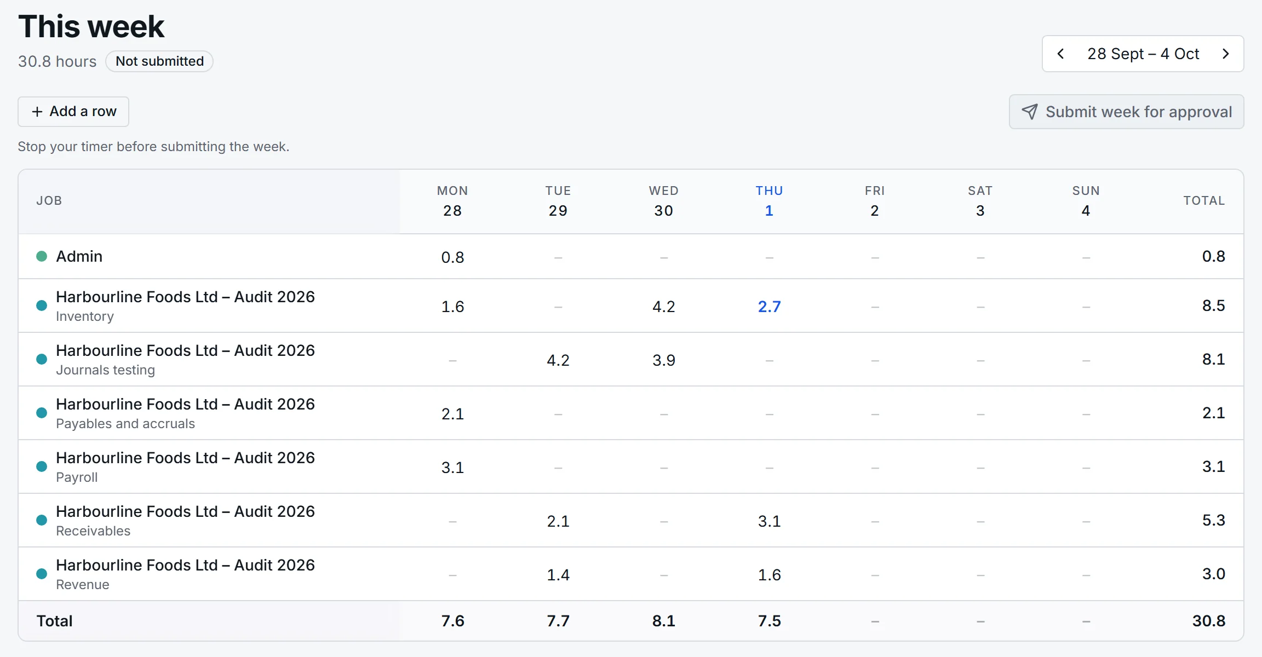The width and height of the screenshot is (1262, 657).
Task: Edit Revenue Thursday hours 1.6
Action: [769, 574]
